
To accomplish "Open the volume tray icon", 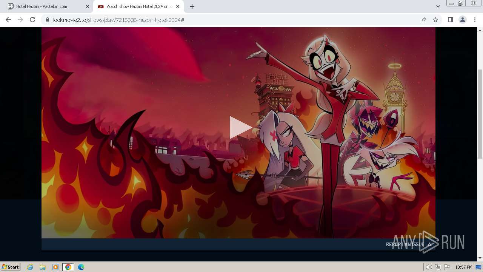I will [429, 267].
